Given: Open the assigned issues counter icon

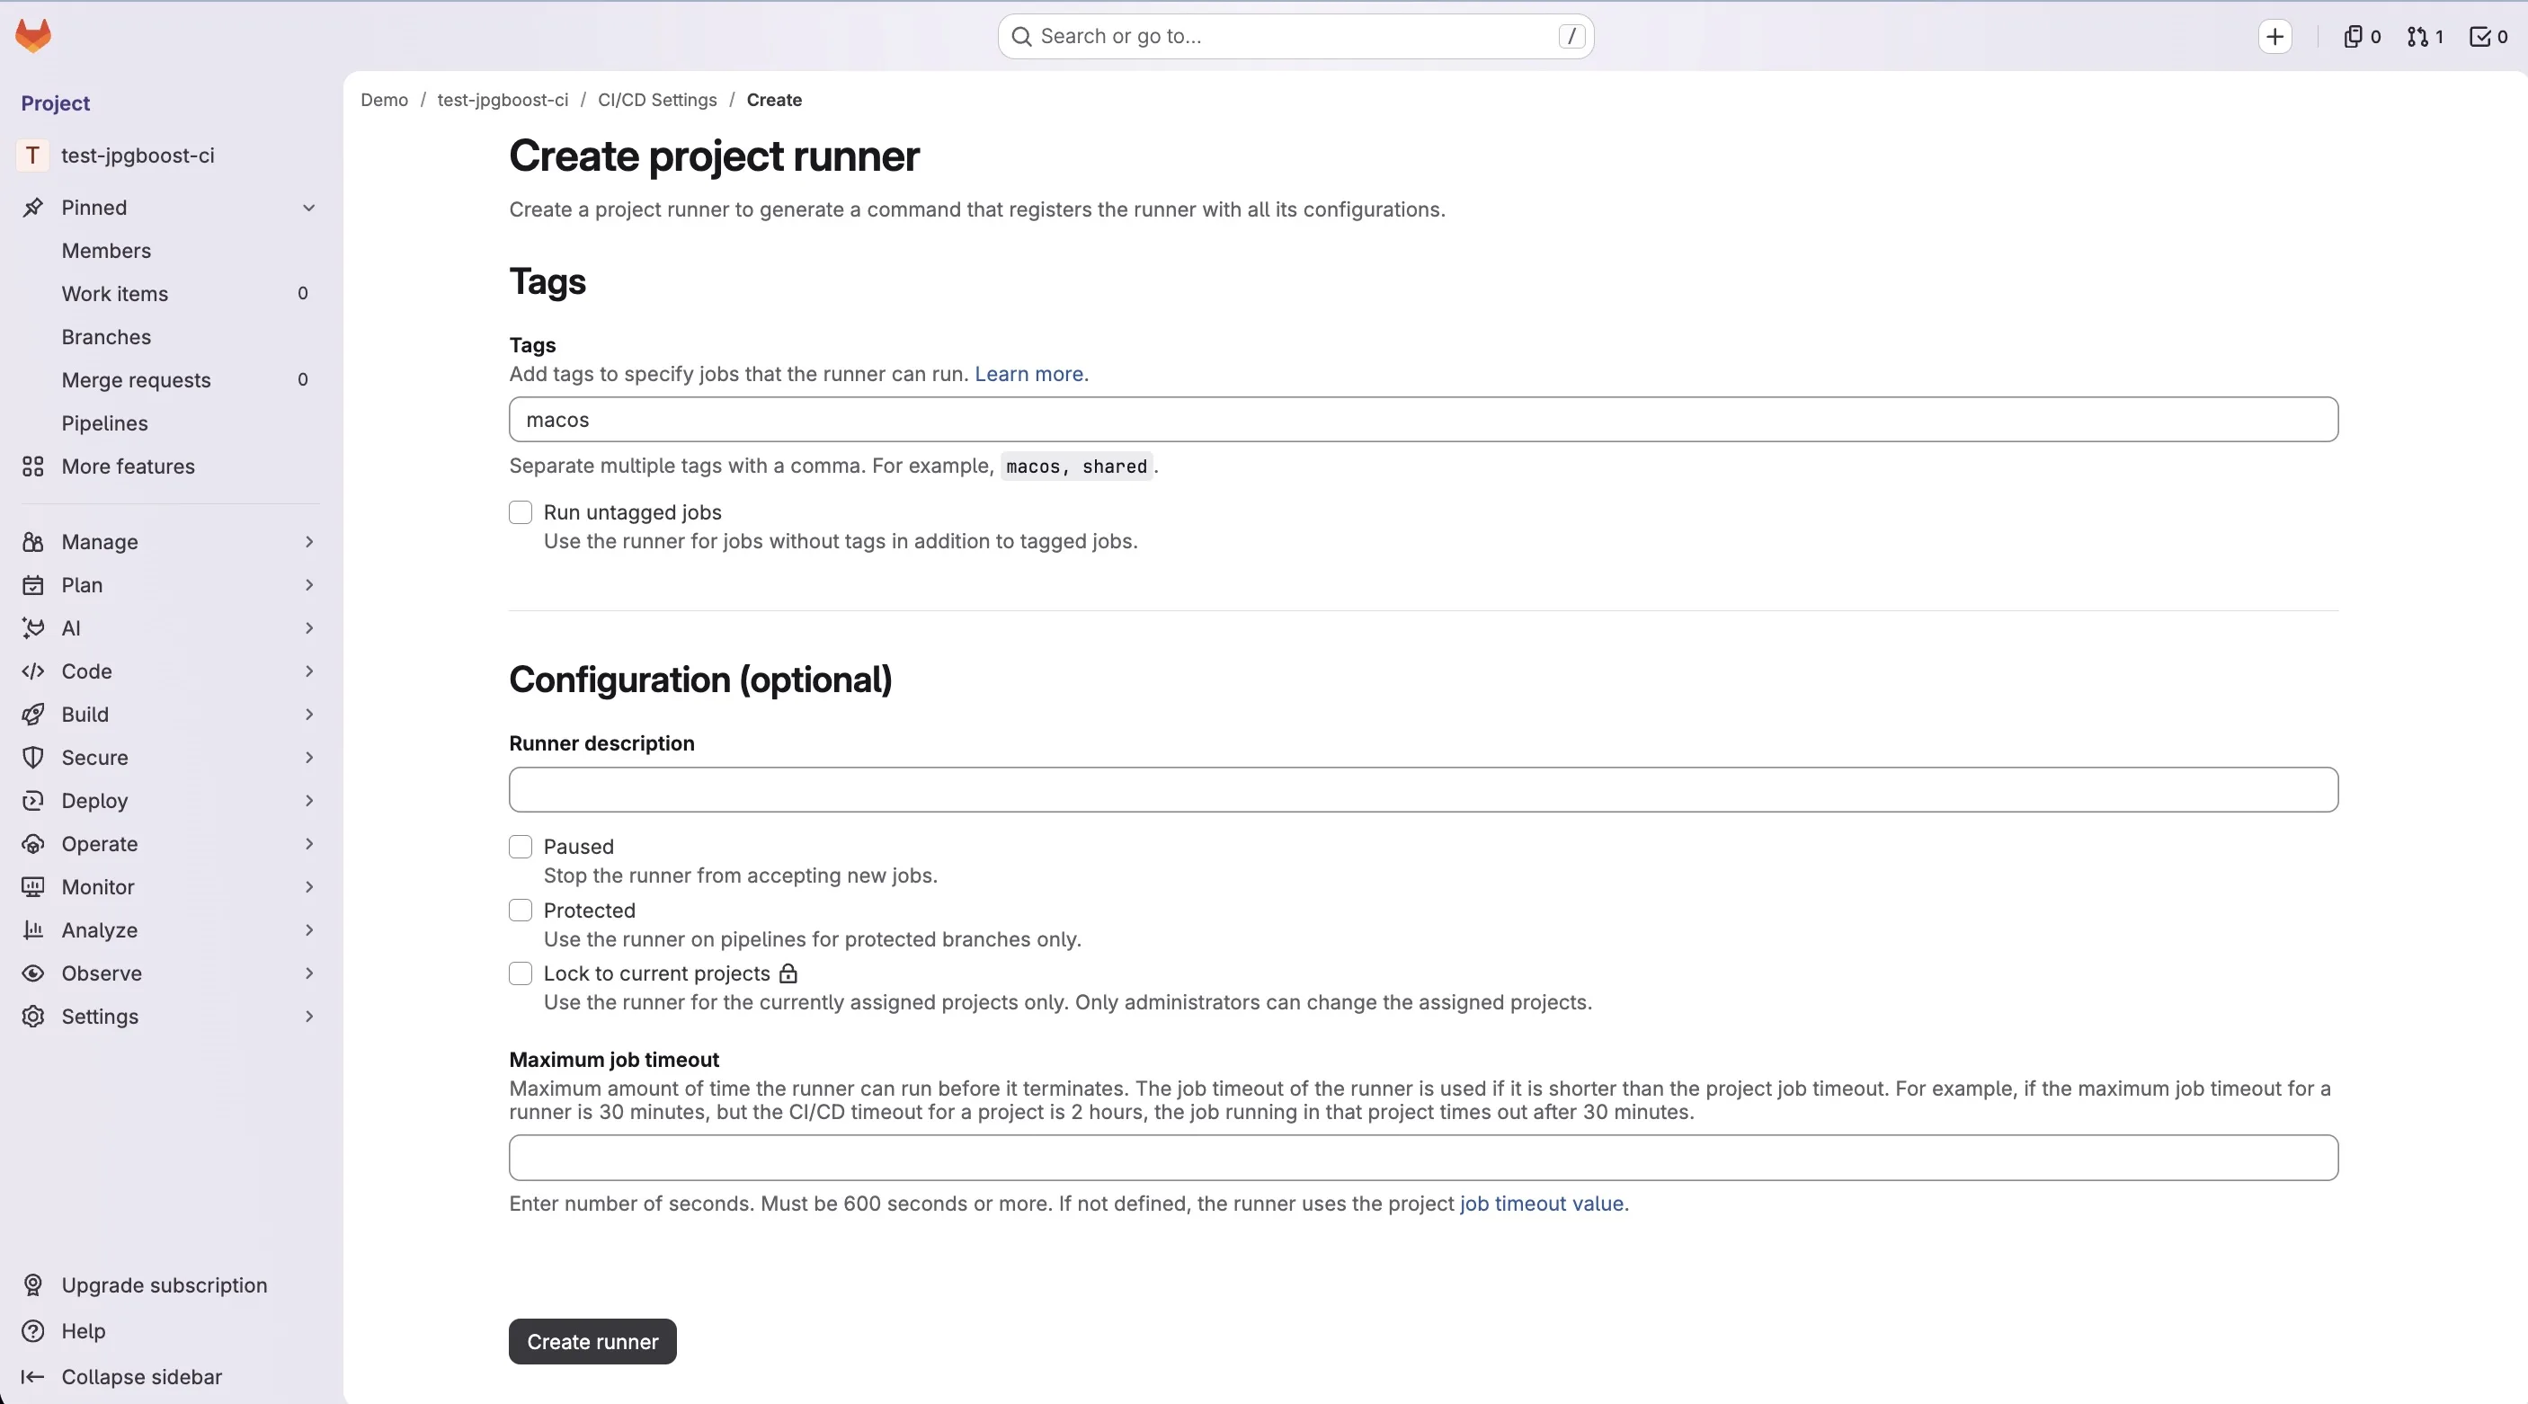Looking at the screenshot, I should [x=2354, y=36].
